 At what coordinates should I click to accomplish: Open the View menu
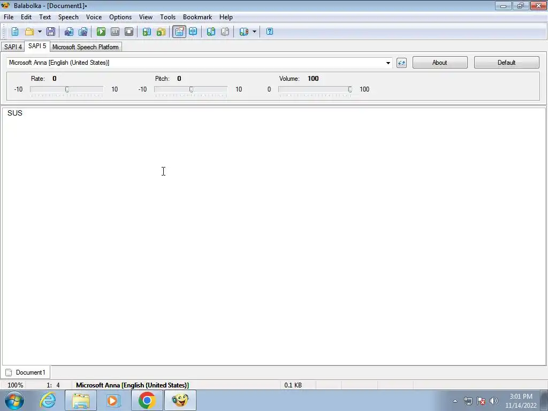[146, 17]
